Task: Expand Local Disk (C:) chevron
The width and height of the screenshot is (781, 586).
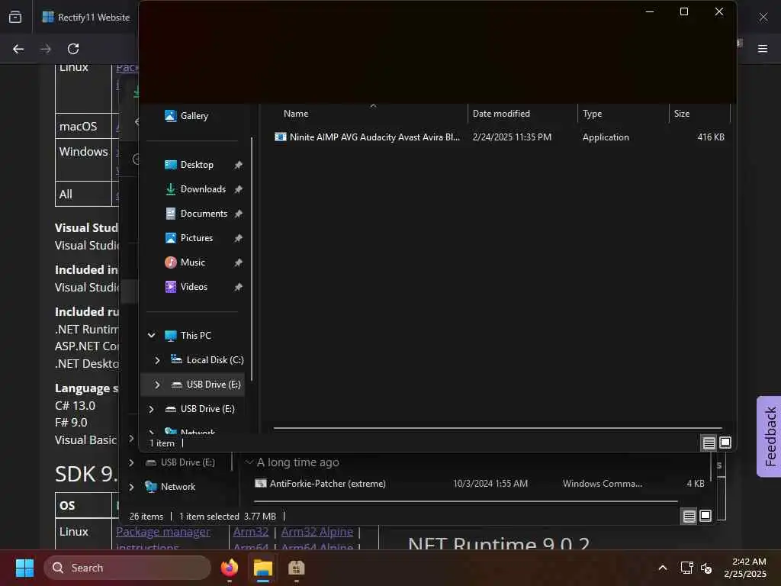Action: click(157, 360)
